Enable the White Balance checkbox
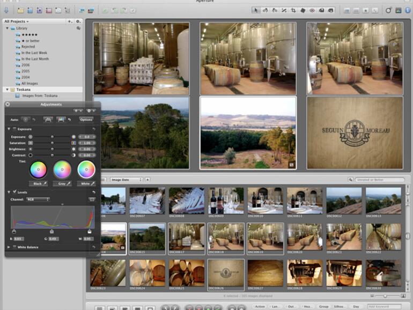 [x=14, y=247]
